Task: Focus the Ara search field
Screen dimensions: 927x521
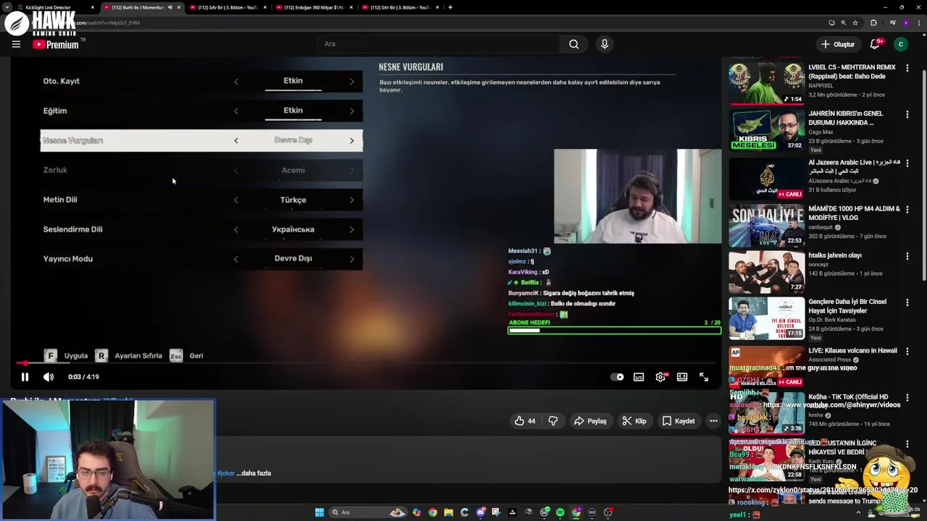Action: click(x=439, y=44)
